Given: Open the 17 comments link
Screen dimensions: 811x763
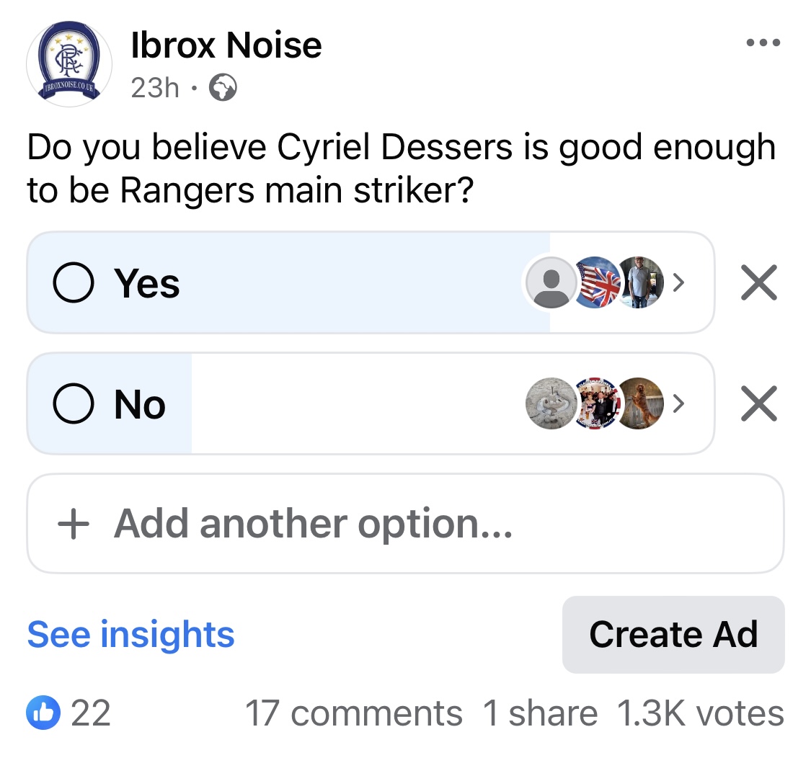Looking at the screenshot, I should (x=354, y=713).
